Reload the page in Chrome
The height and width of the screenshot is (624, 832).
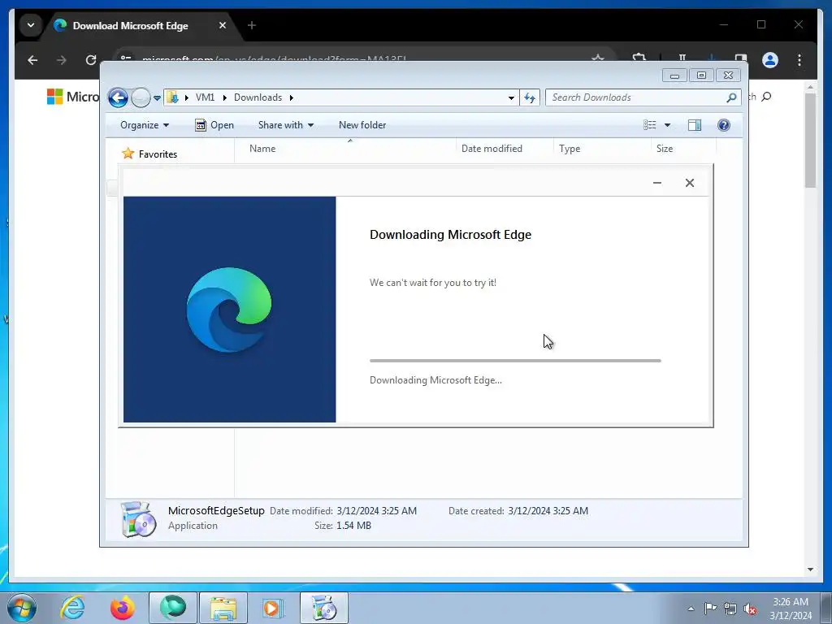(x=91, y=60)
